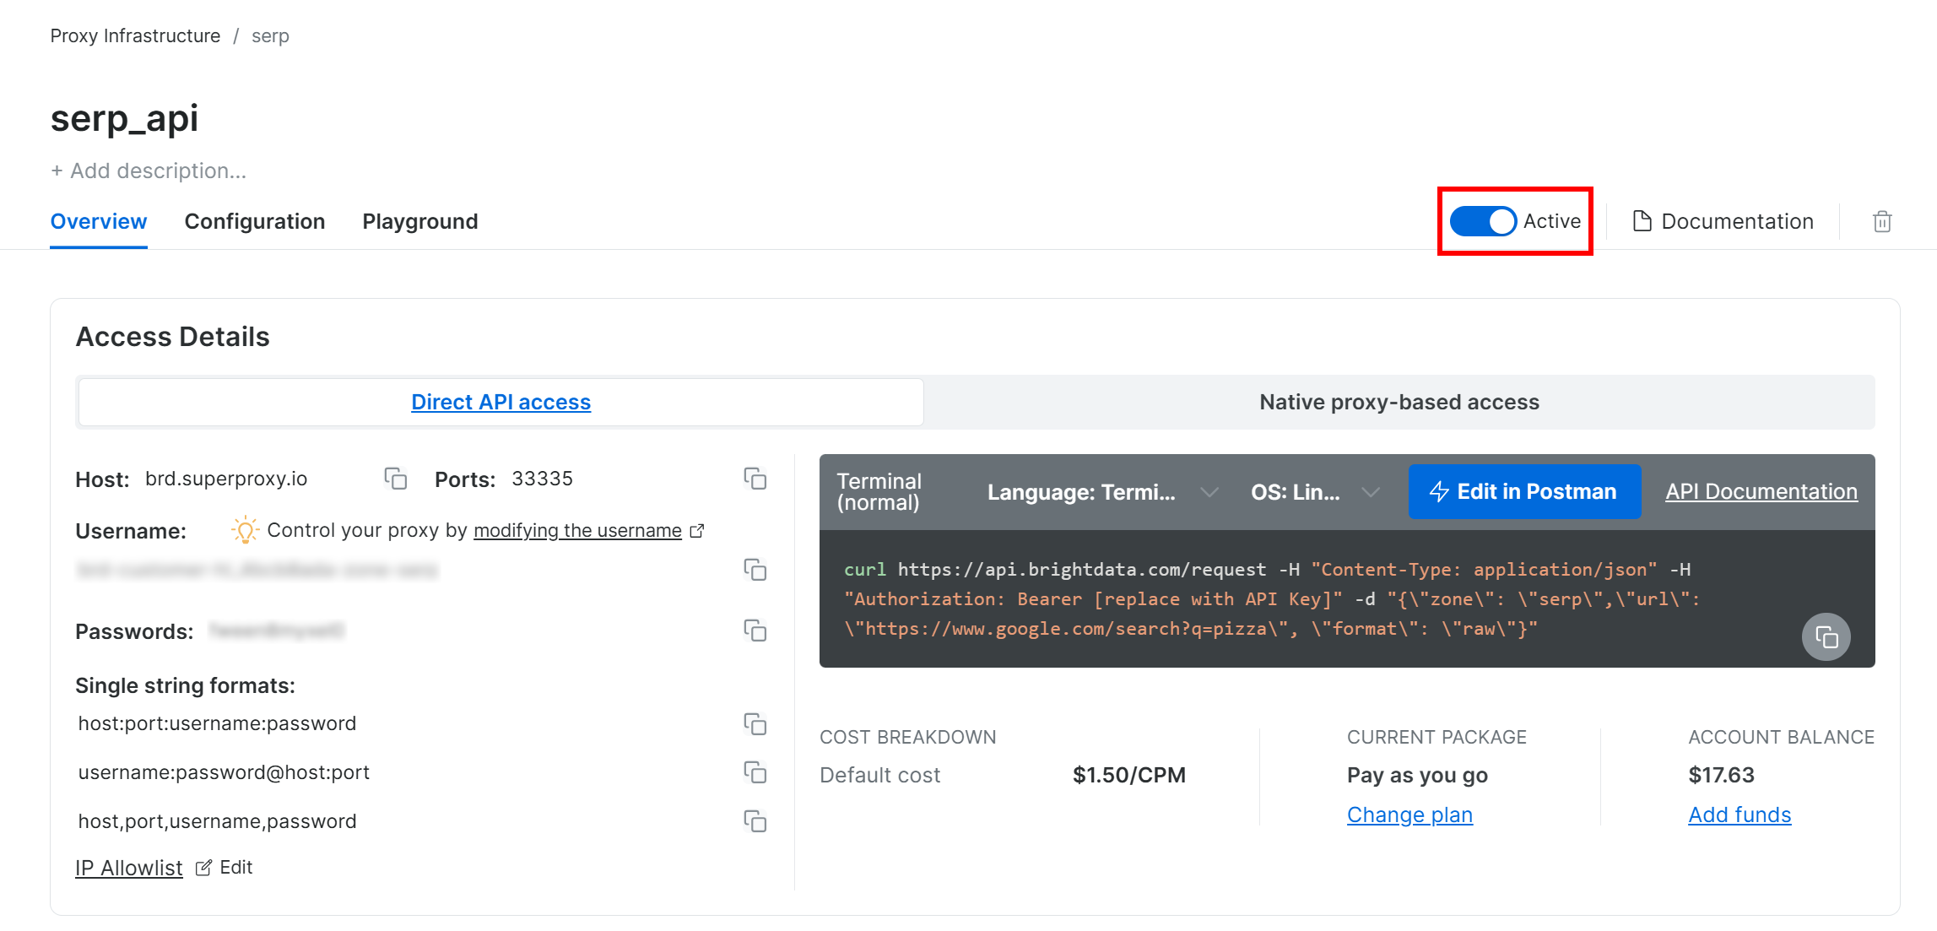Switch to the Configuration tab
This screenshot has width=1937, height=931.
tap(255, 221)
